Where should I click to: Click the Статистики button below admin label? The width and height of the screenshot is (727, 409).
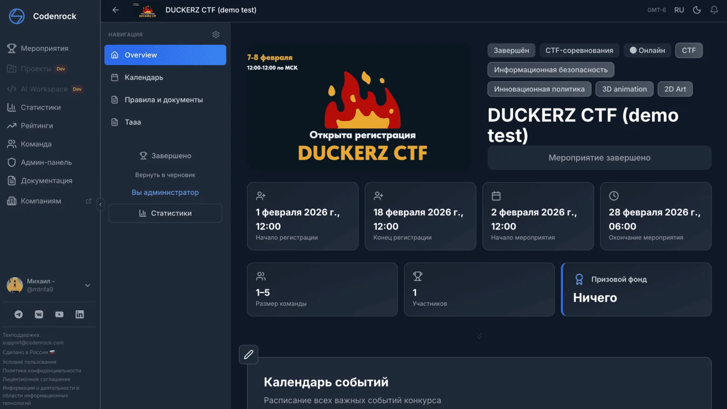[x=165, y=213]
